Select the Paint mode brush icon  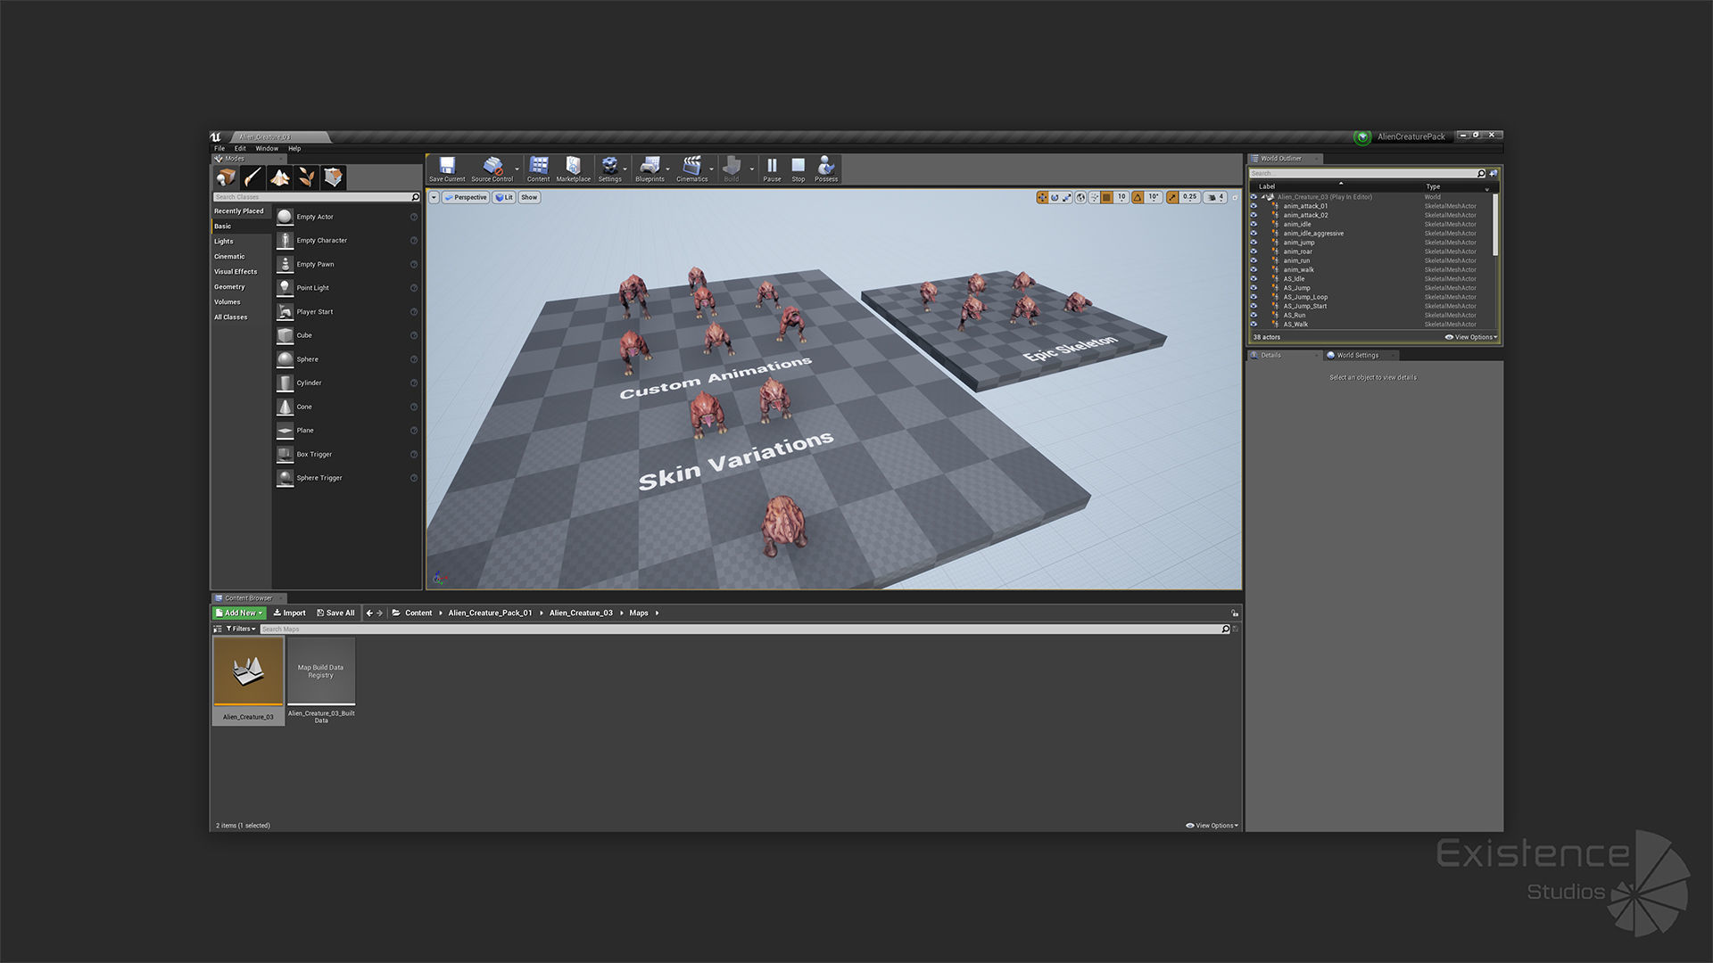coord(252,177)
